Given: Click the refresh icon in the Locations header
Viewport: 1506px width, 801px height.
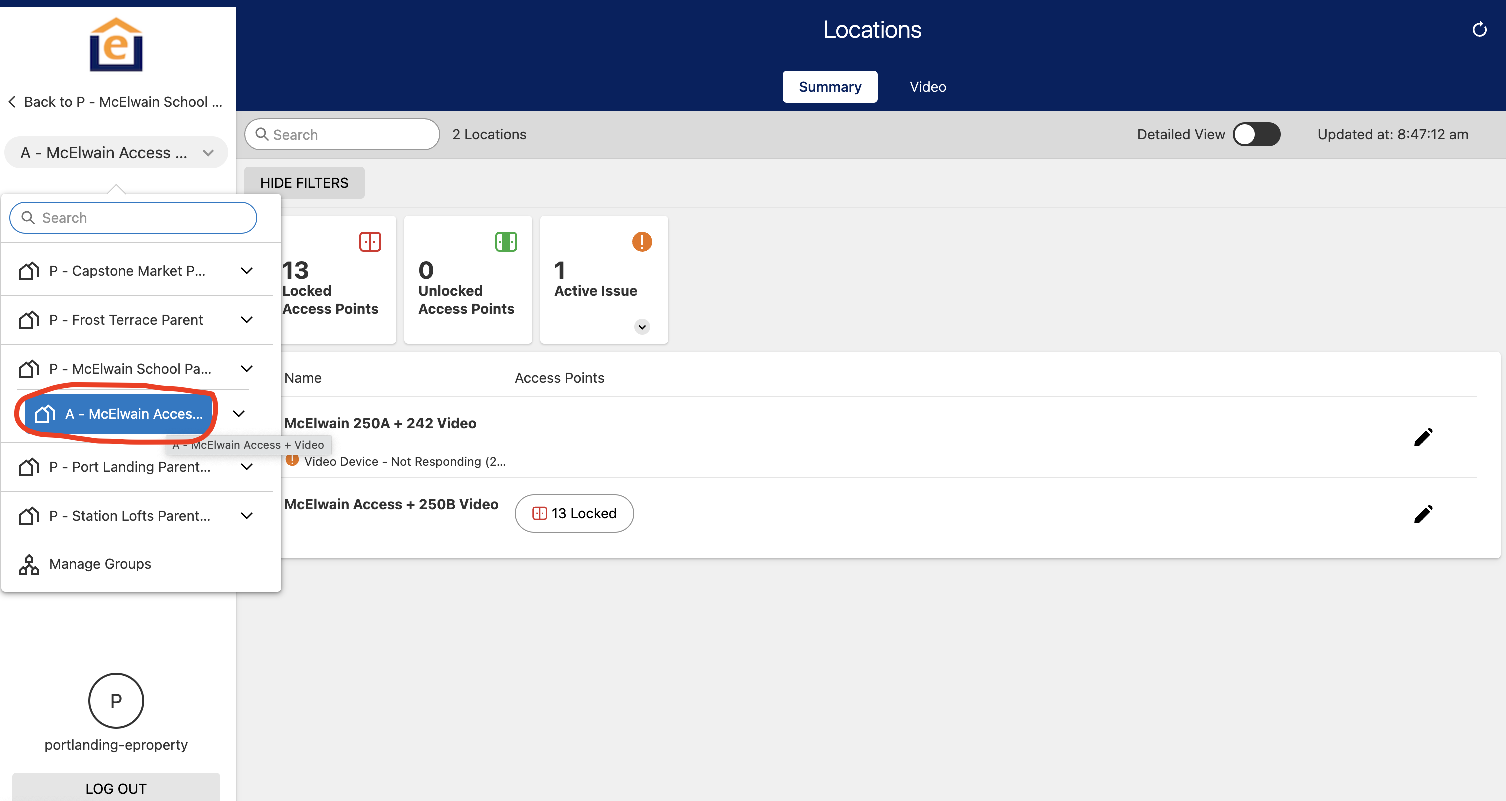Looking at the screenshot, I should click(1479, 30).
